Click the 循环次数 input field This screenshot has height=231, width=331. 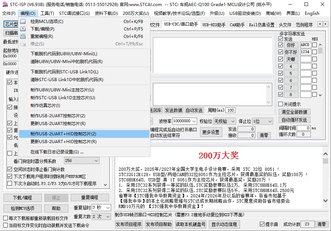(x=304, y=134)
